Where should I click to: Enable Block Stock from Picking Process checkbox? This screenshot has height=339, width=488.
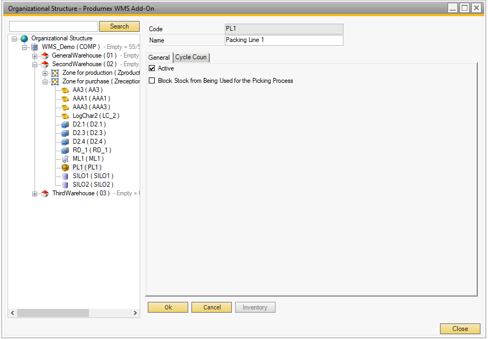152,81
